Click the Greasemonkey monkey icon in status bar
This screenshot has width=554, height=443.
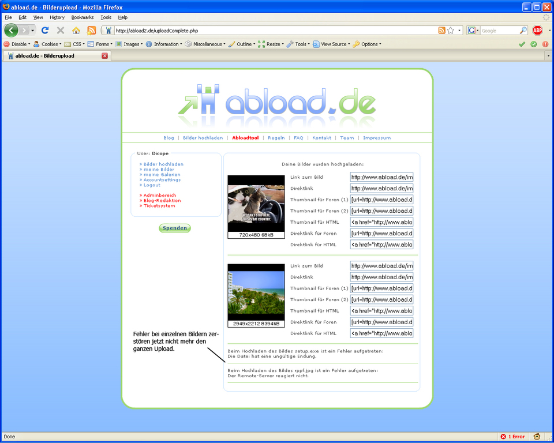pos(537,437)
